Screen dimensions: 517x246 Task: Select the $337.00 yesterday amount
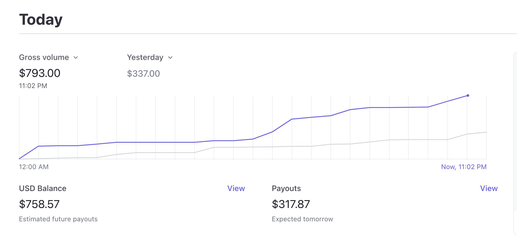tap(143, 74)
